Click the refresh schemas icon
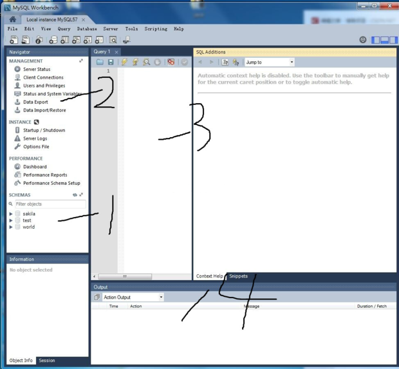Image resolution: width=399 pixels, height=369 pixels. [75, 194]
